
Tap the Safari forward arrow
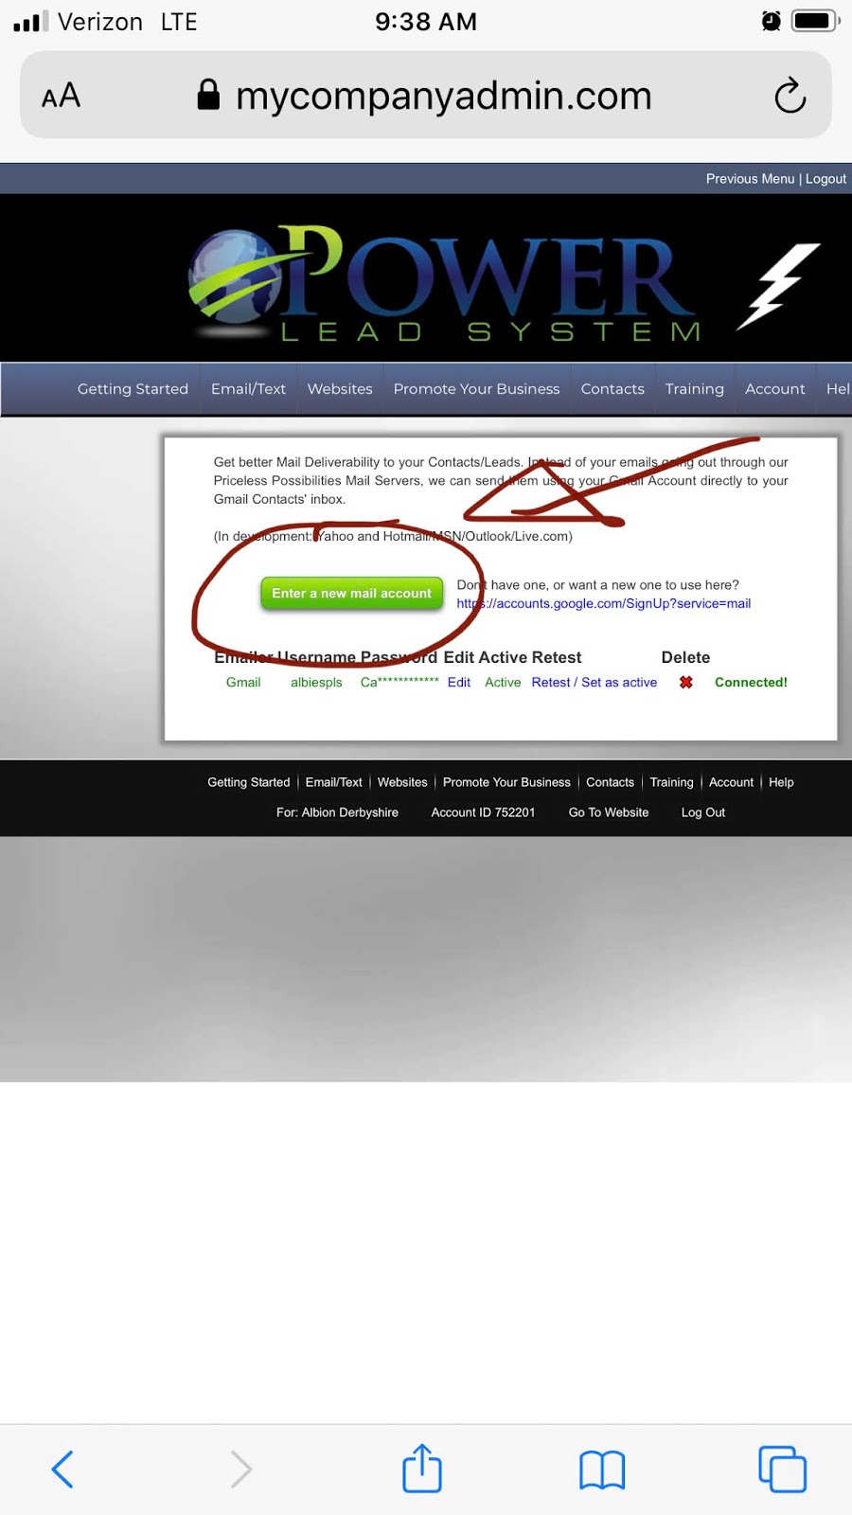click(x=241, y=1470)
